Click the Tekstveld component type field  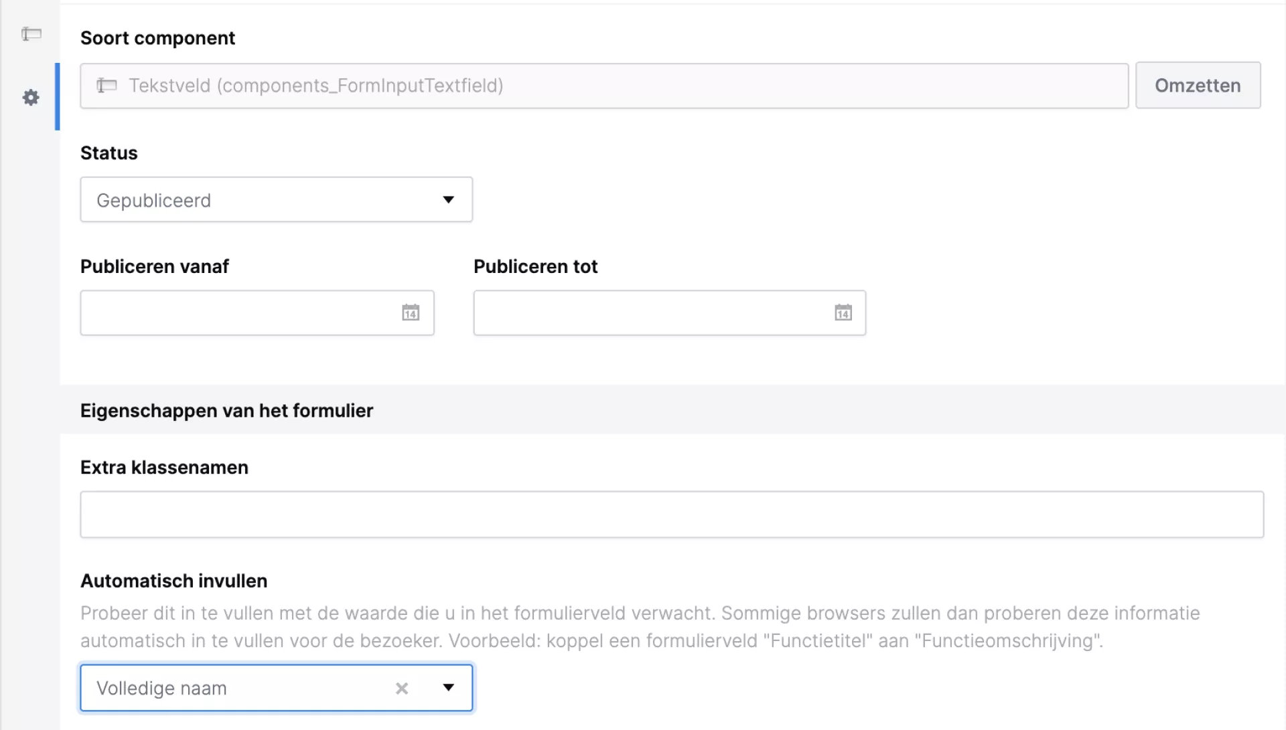click(x=603, y=86)
